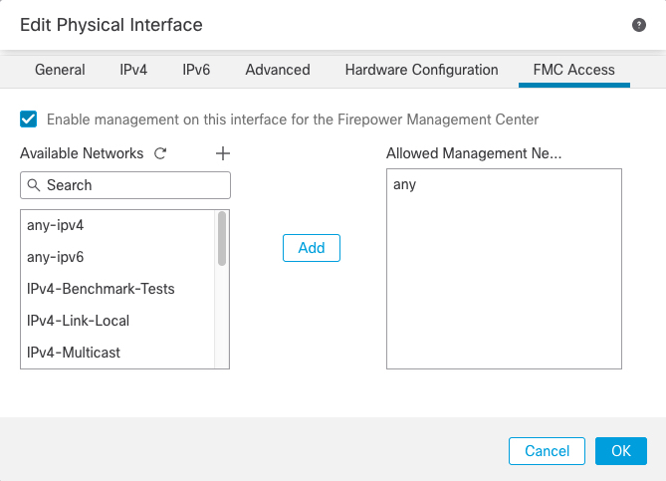Click the Add button
The image size is (666, 481).
tap(312, 248)
